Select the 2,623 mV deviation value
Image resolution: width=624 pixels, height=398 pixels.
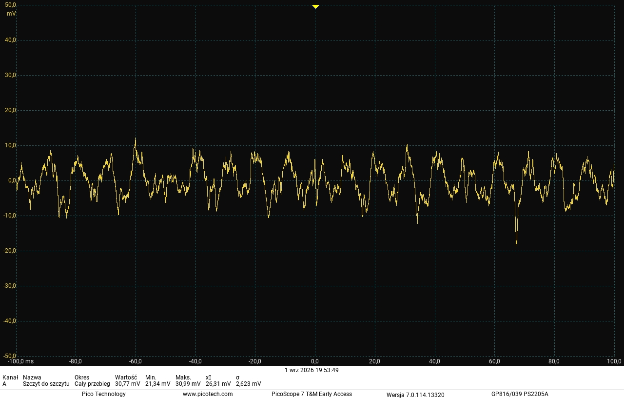coord(248,384)
